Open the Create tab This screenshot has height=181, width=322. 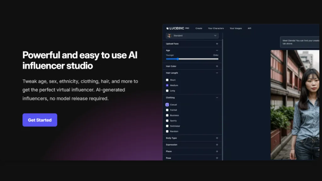(199, 28)
